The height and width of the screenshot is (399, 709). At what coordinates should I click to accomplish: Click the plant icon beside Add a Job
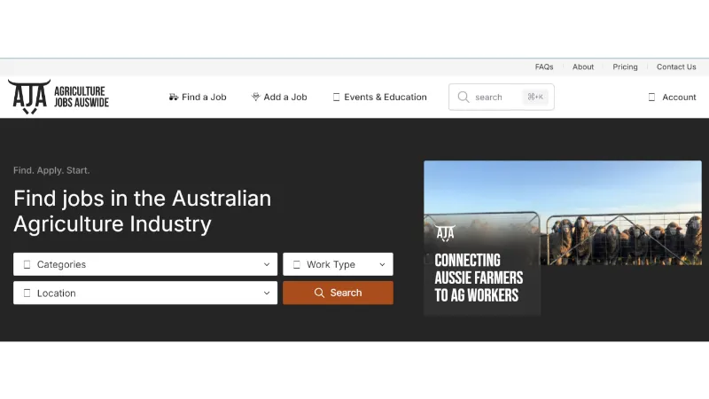point(255,97)
